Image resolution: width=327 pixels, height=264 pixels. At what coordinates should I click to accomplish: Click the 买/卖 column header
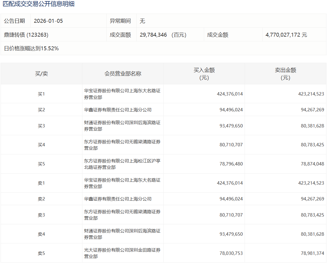coord(41,74)
